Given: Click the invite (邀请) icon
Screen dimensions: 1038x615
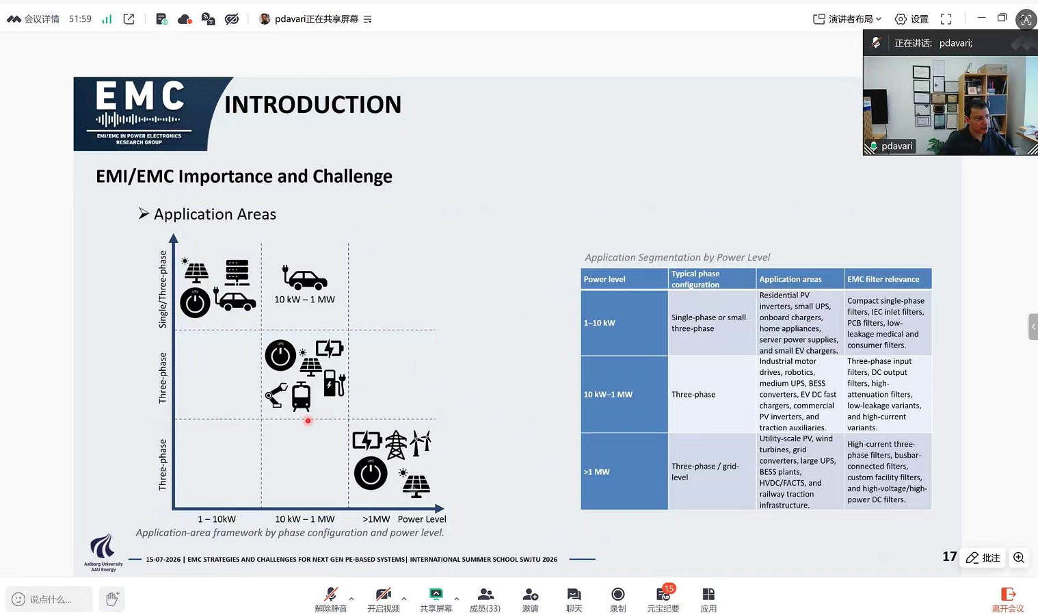Looking at the screenshot, I should coord(530,599).
